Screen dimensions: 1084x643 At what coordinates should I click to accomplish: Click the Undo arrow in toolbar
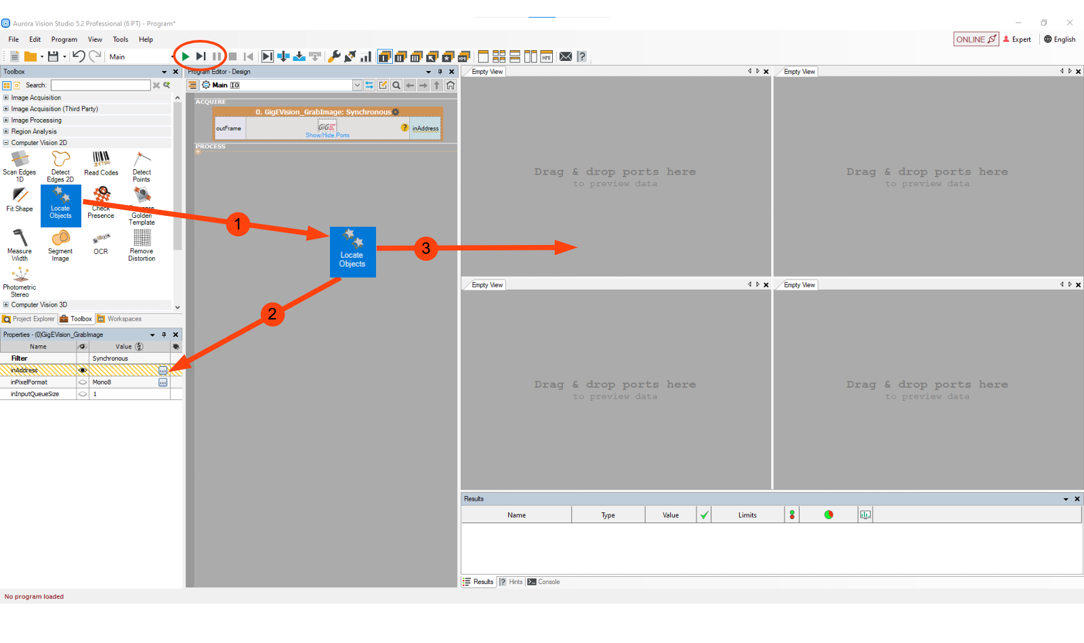[79, 57]
